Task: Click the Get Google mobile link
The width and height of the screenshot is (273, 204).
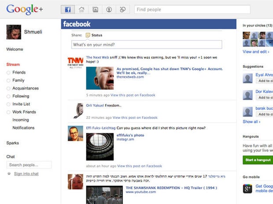Action: click(264, 188)
